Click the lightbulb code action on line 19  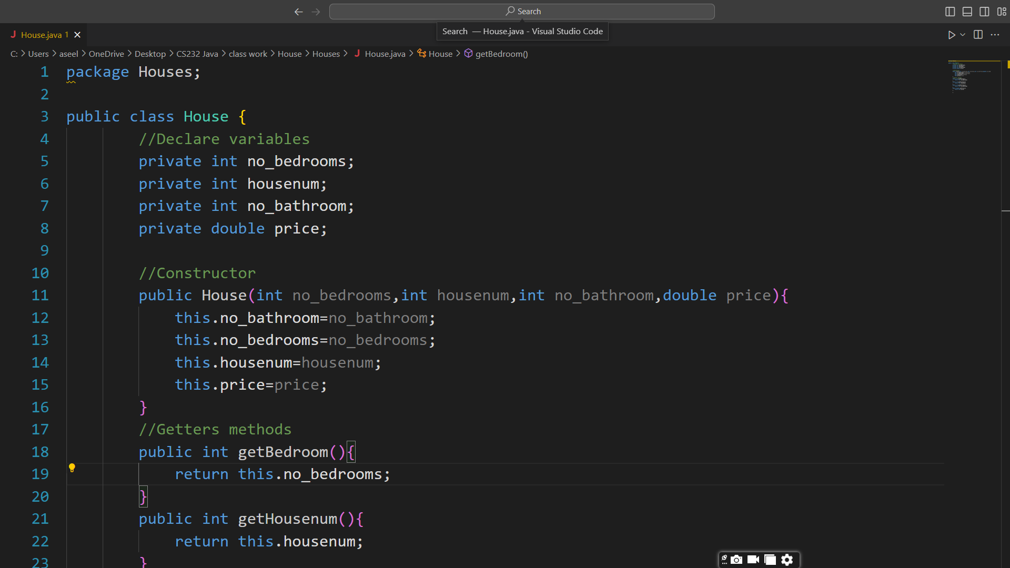pos(72,468)
